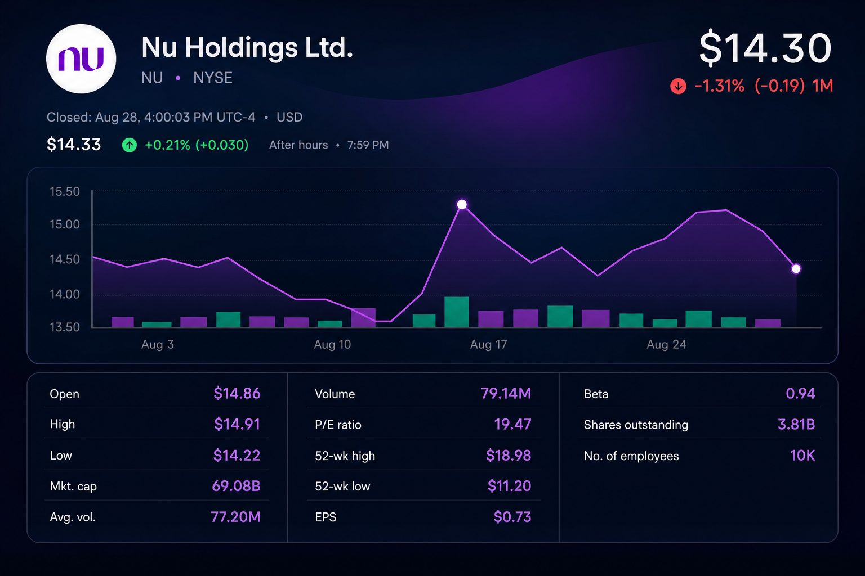Image resolution: width=865 pixels, height=576 pixels.
Task: Click the 7:59 PM time
Action: pos(368,145)
